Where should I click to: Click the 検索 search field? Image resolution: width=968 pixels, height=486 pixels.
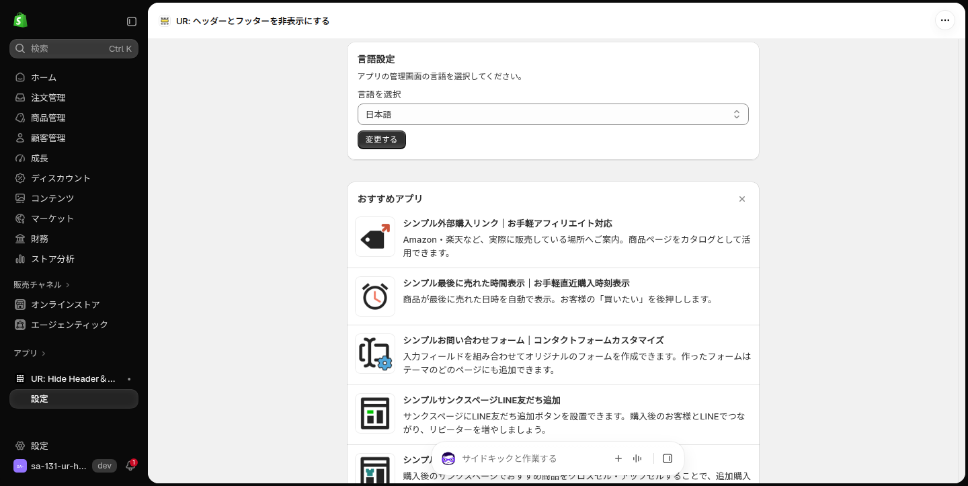click(x=74, y=48)
